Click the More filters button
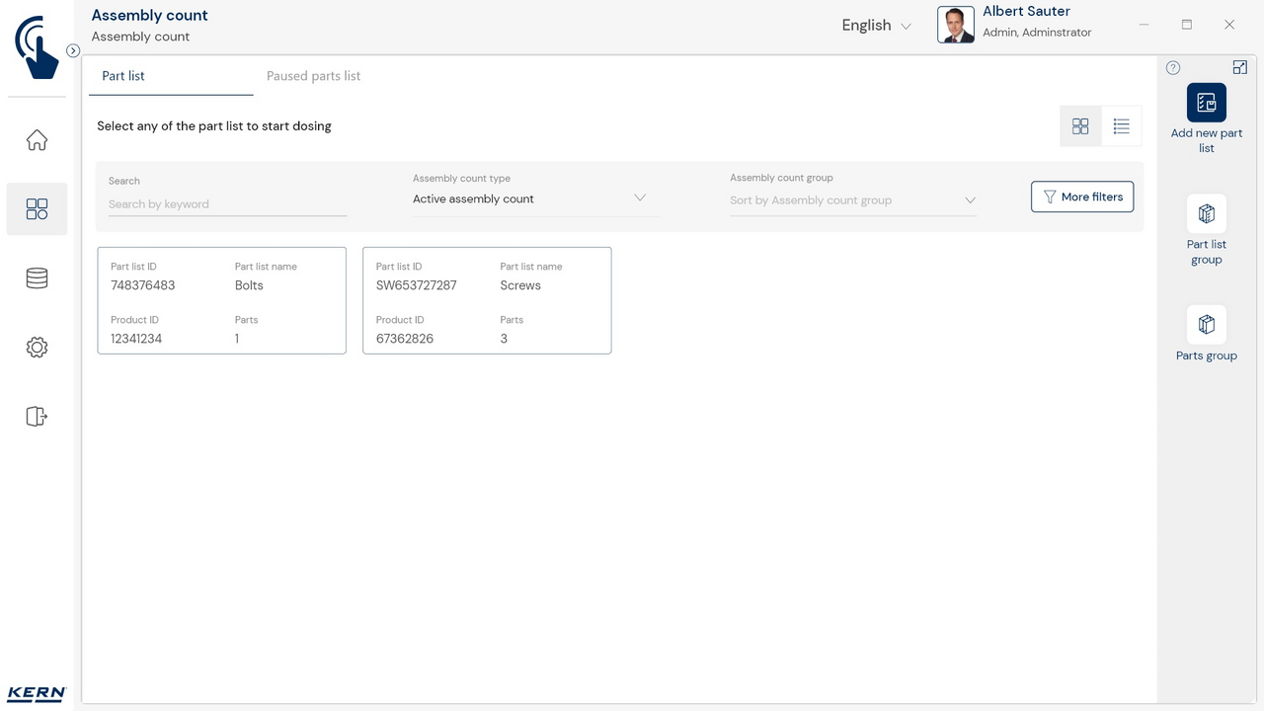The image size is (1264, 711). pyautogui.click(x=1082, y=197)
